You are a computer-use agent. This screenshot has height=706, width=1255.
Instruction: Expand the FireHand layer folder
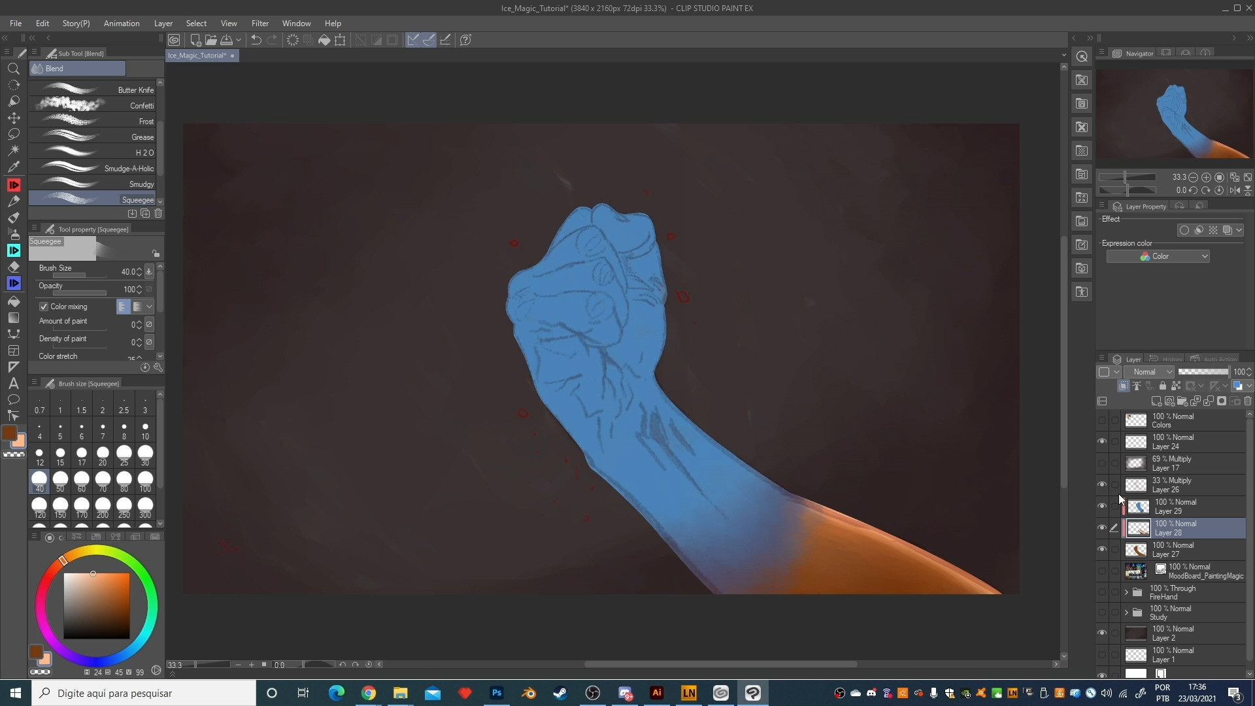(x=1126, y=592)
